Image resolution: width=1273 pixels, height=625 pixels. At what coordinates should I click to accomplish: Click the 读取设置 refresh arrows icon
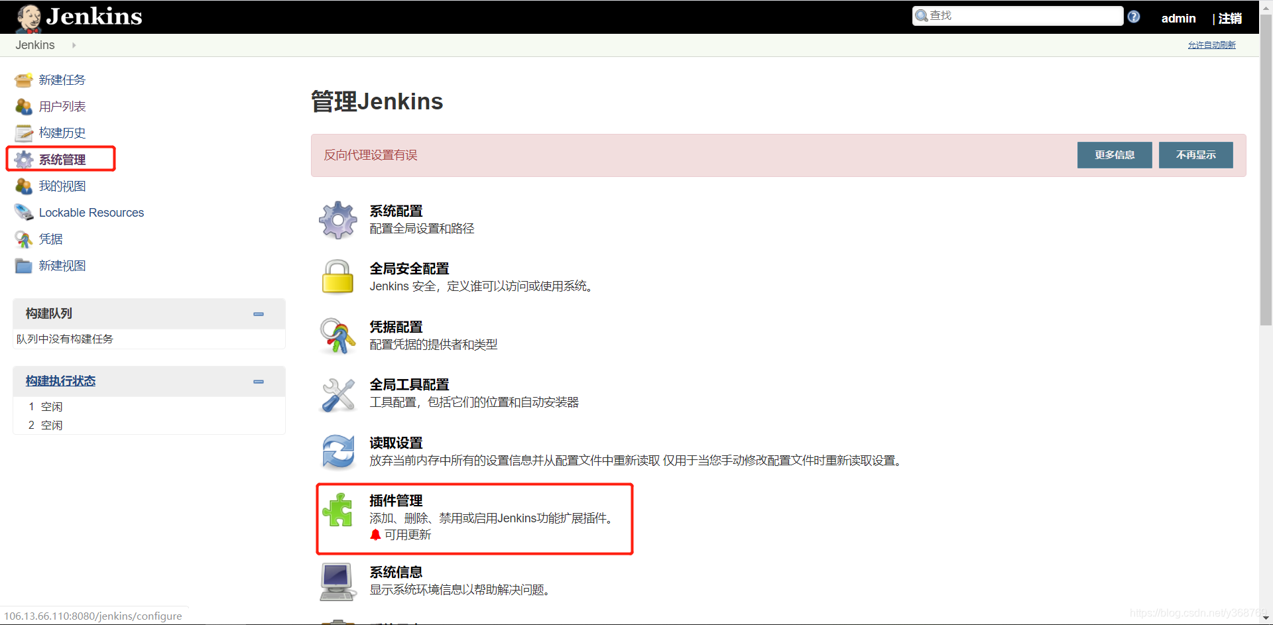[x=338, y=451]
